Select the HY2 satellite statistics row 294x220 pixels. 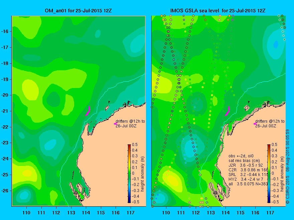(x=246, y=179)
